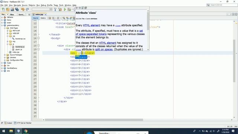Click the Open Project toolbar icon

(12, 9)
